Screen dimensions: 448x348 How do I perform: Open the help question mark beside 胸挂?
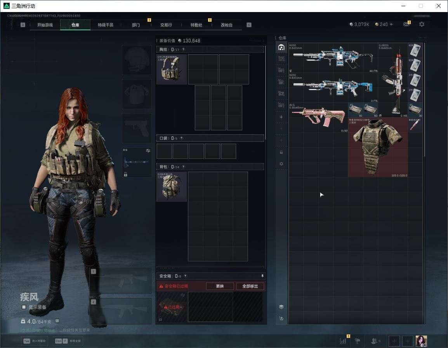[183, 49]
